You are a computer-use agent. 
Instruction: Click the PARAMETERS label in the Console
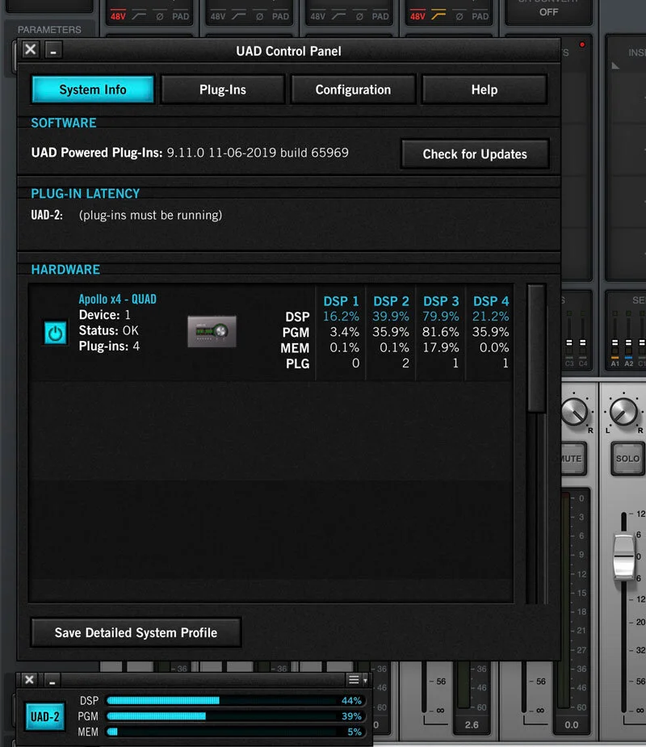click(x=49, y=30)
